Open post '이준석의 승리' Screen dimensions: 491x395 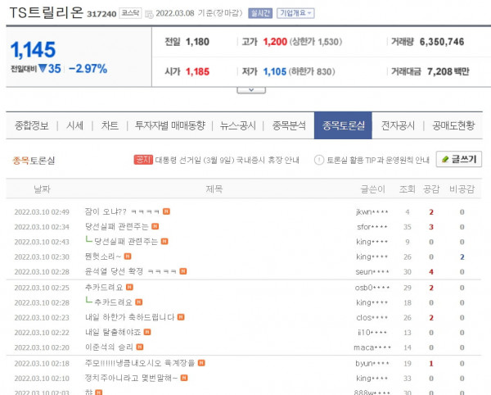(x=109, y=347)
